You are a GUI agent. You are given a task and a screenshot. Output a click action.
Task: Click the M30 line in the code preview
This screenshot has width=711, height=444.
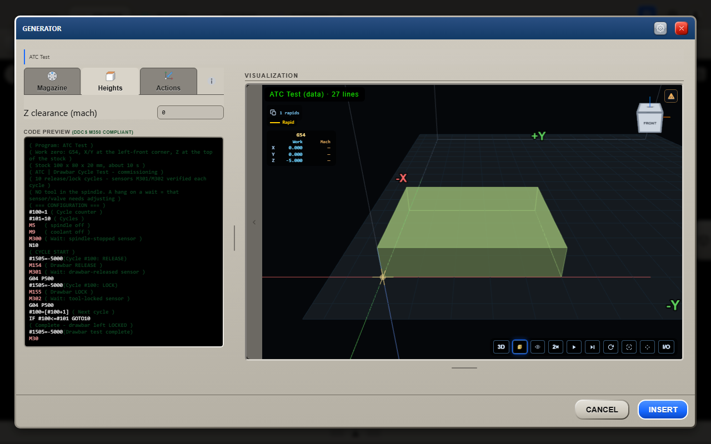coord(34,339)
